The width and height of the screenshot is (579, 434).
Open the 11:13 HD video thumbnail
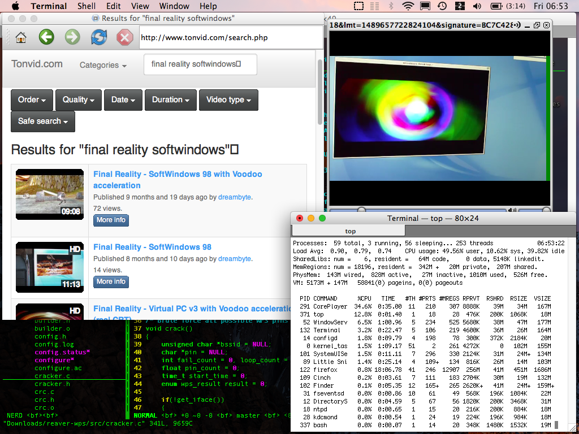pos(50,267)
